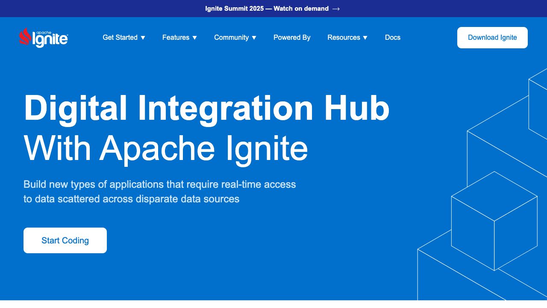Viewport: 547px width, 308px height.
Task: Click the Start Coding button
Action: 65,240
